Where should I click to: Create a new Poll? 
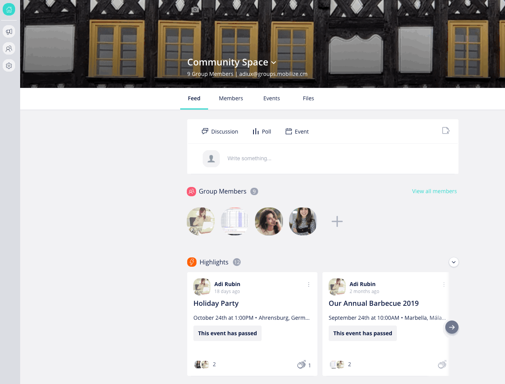coord(262,132)
